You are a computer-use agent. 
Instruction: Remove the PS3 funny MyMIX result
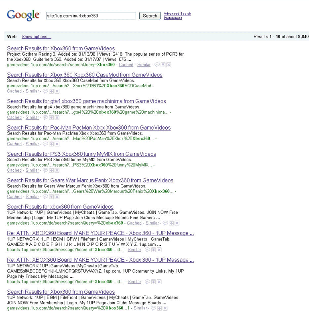57,170
